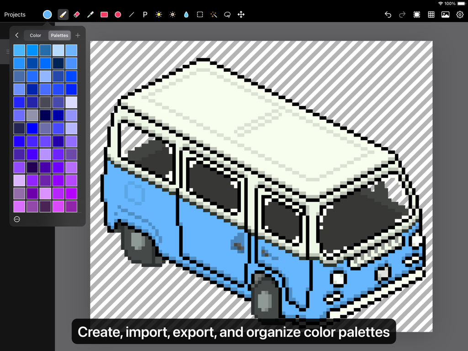Select the Eraser tool
Screen dimensions: 468x351
pyautogui.click(x=76, y=14)
